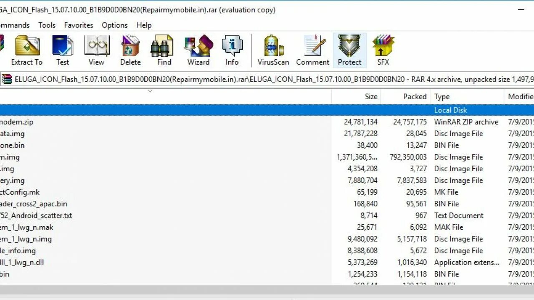This screenshot has width=534, height=300.
Task: Open the Commands menu
Action: point(14,25)
